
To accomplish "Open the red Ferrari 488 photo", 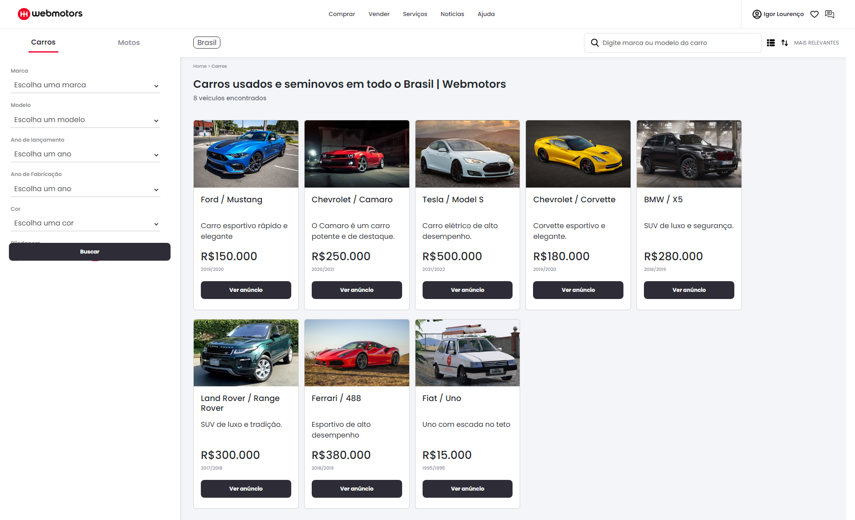I will [357, 353].
